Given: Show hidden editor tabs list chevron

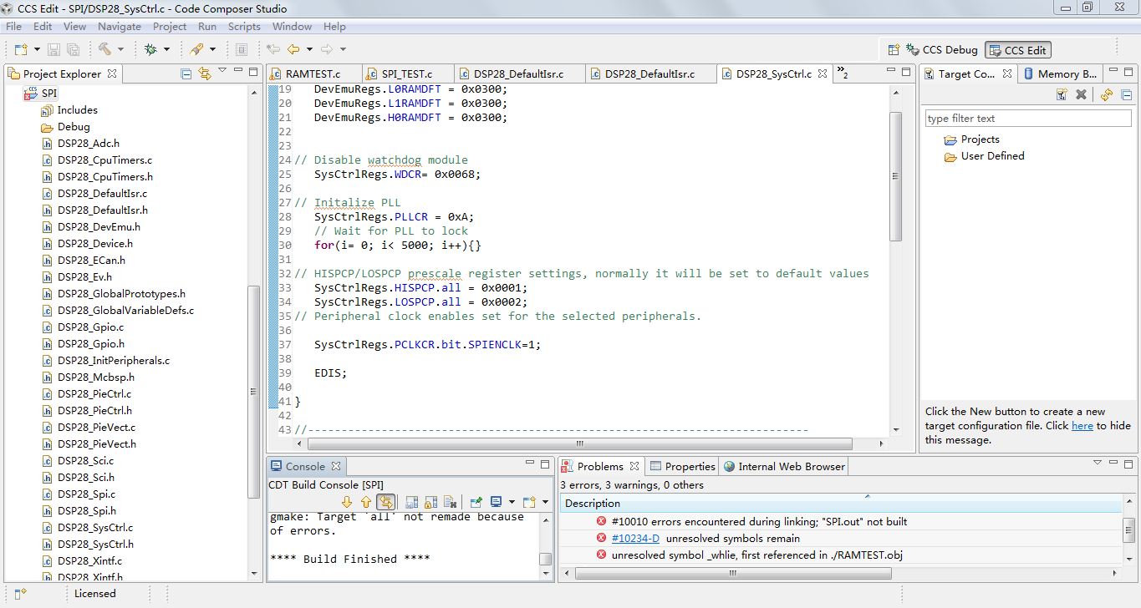Looking at the screenshot, I should (843, 73).
